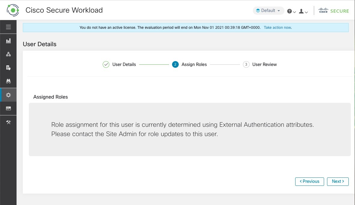Click the API keyboard icon in sidebar
Screen dimensions: 355x205
8,108
